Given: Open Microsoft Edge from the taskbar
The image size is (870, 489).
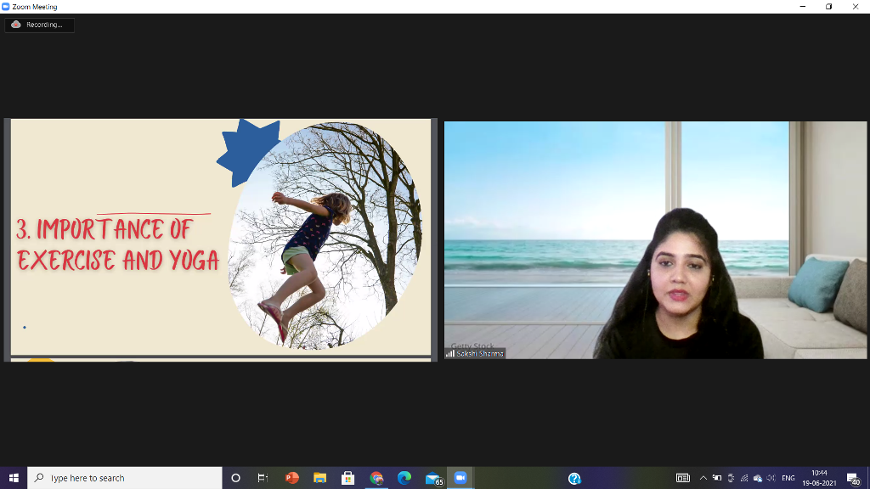Looking at the screenshot, I should click(404, 478).
